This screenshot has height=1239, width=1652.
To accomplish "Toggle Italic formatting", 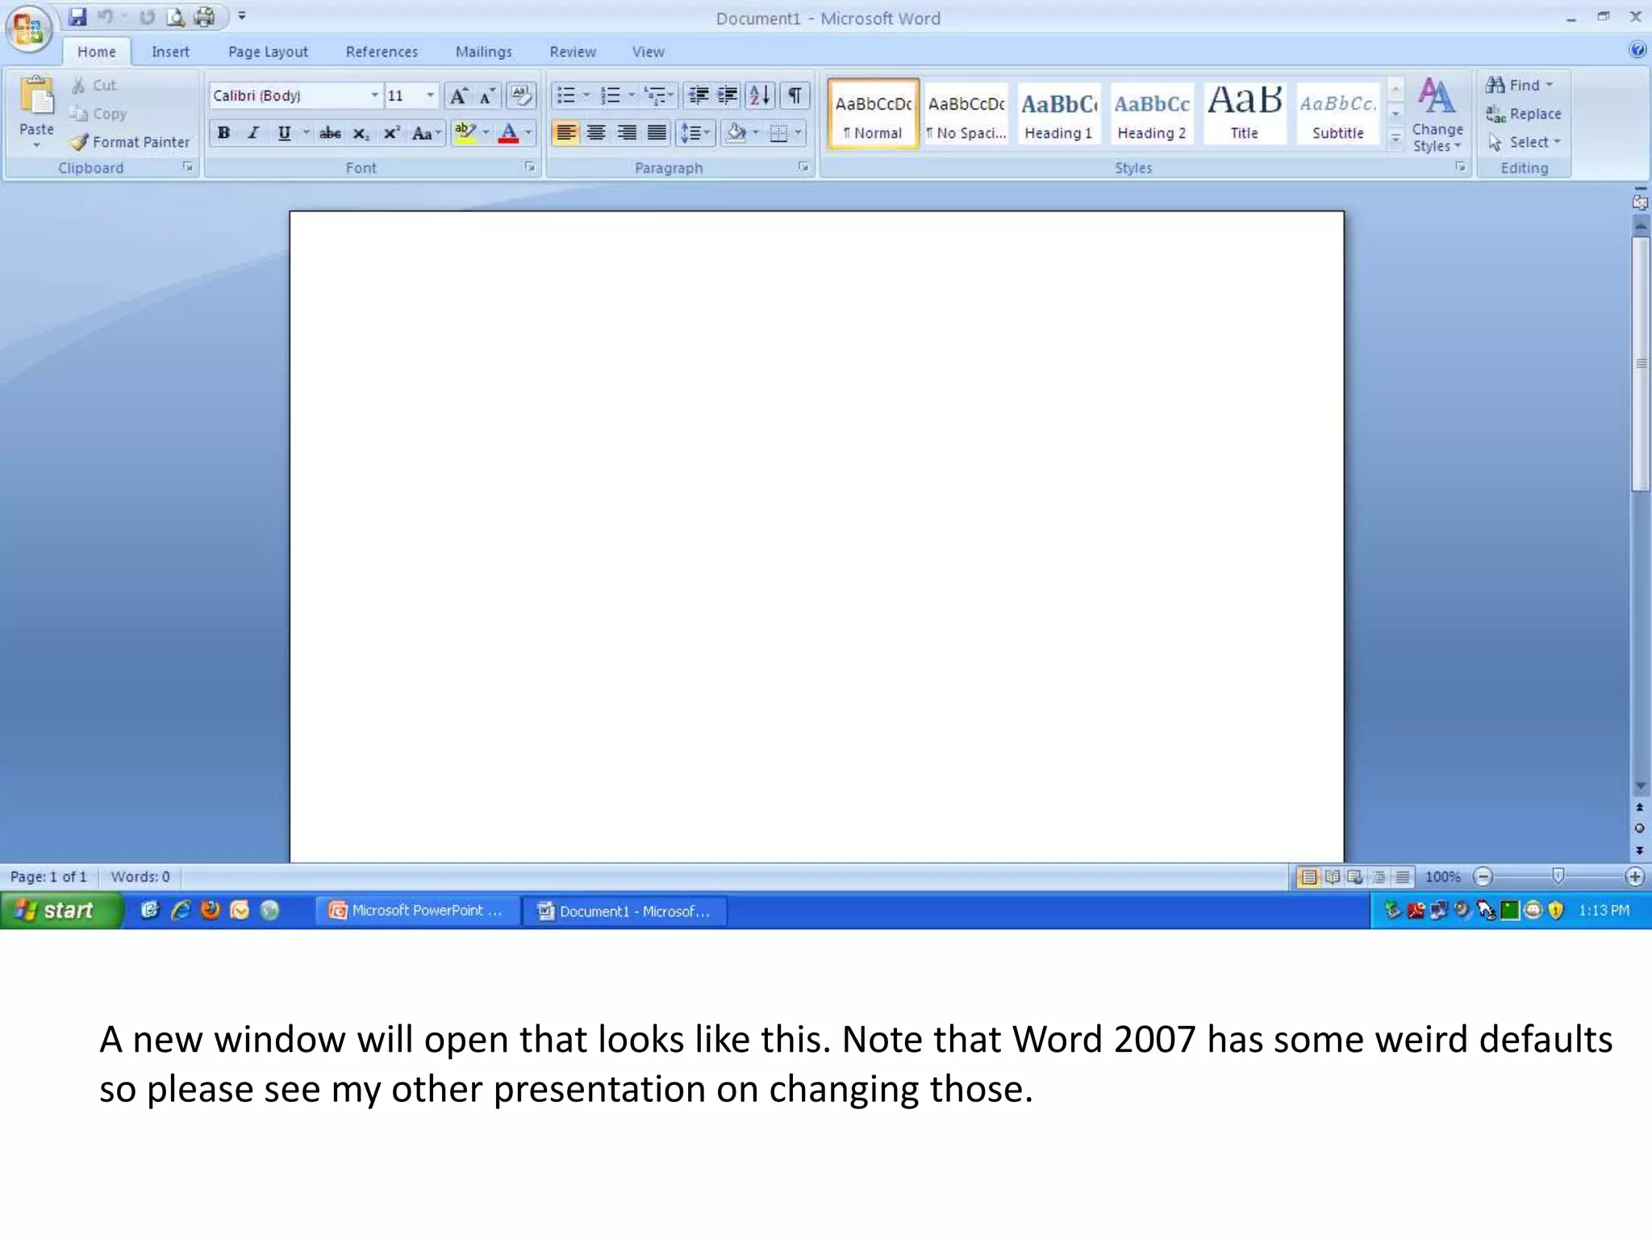I will click(x=253, y=133).
